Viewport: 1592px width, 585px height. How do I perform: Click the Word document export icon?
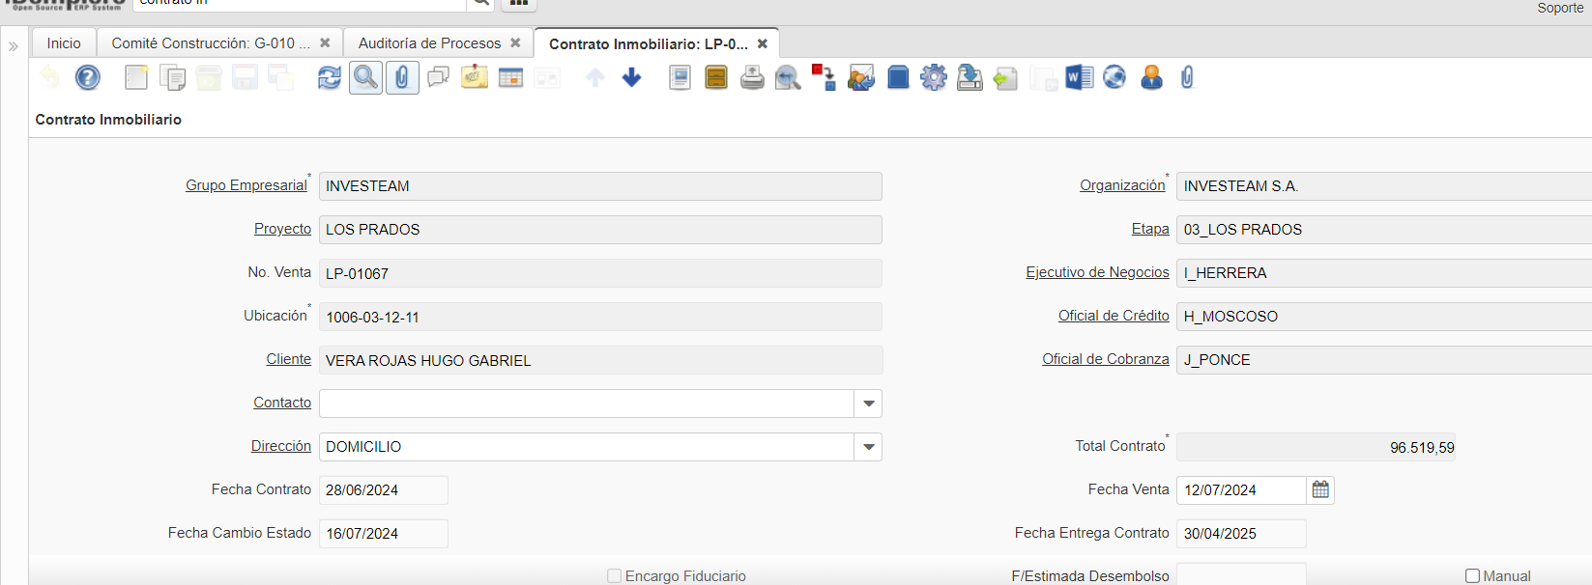1078,77
